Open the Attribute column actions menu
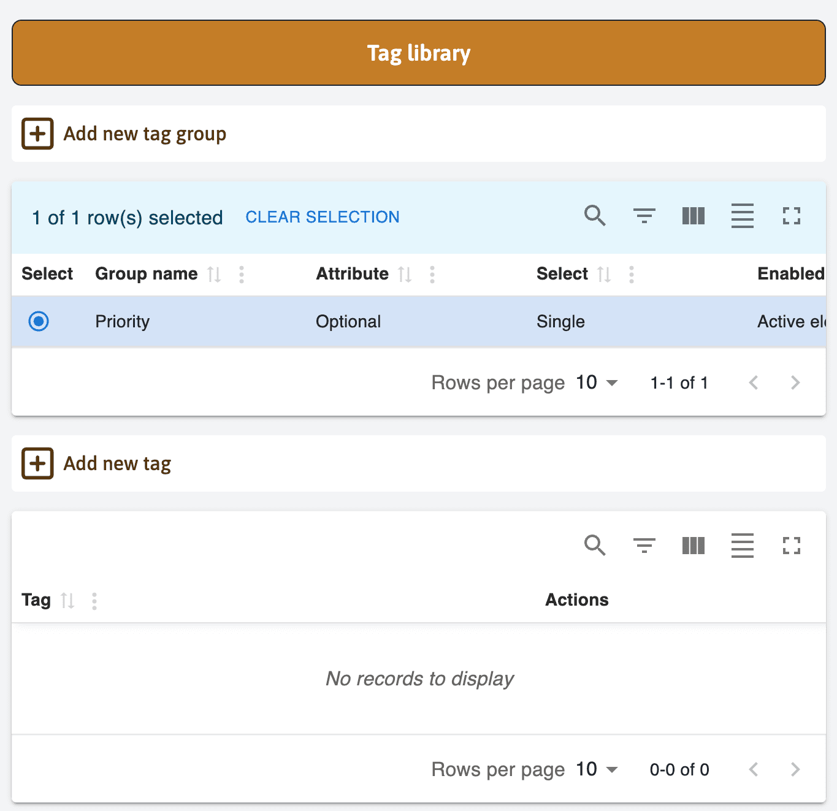This screenshot has height=811, width=837. (x=432, y=275)
